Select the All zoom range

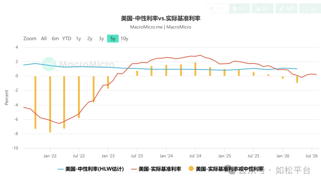pyautogui.click(x=44, y=39)
